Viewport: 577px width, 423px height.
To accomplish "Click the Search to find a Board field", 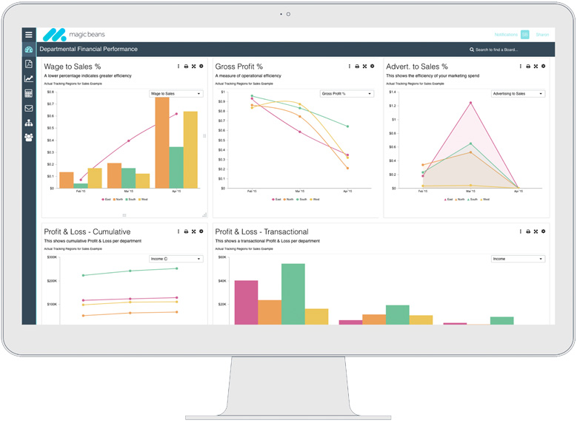I will click(x=496, y=50).
